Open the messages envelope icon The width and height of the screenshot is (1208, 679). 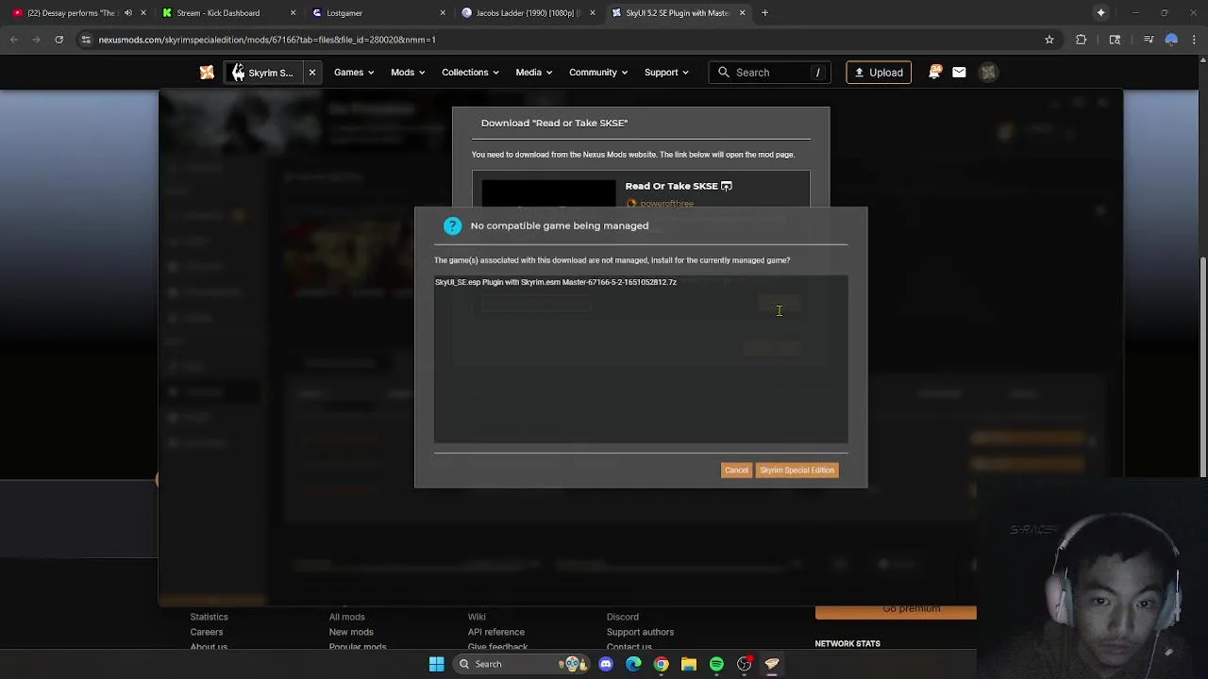click(959, 73)
